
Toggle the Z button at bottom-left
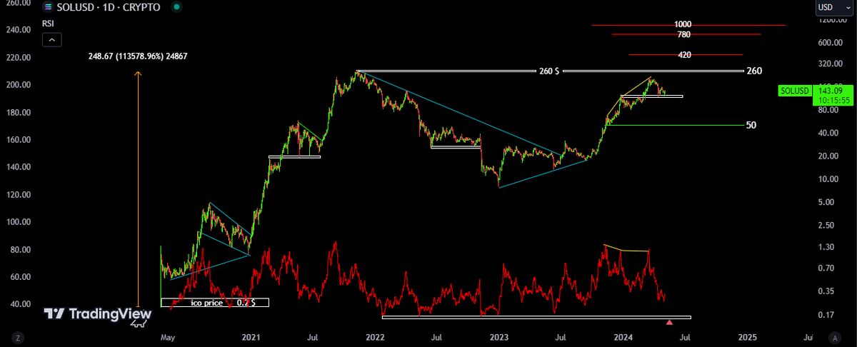tap(17, 338)
